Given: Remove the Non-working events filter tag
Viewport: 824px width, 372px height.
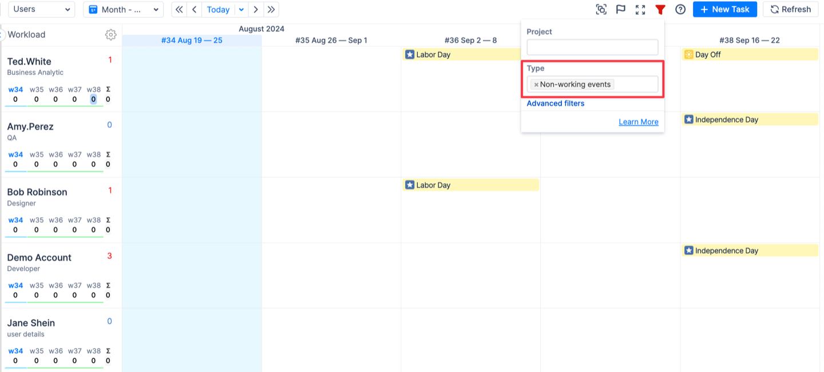Looking at the screenshot, I should coord(536,85).
